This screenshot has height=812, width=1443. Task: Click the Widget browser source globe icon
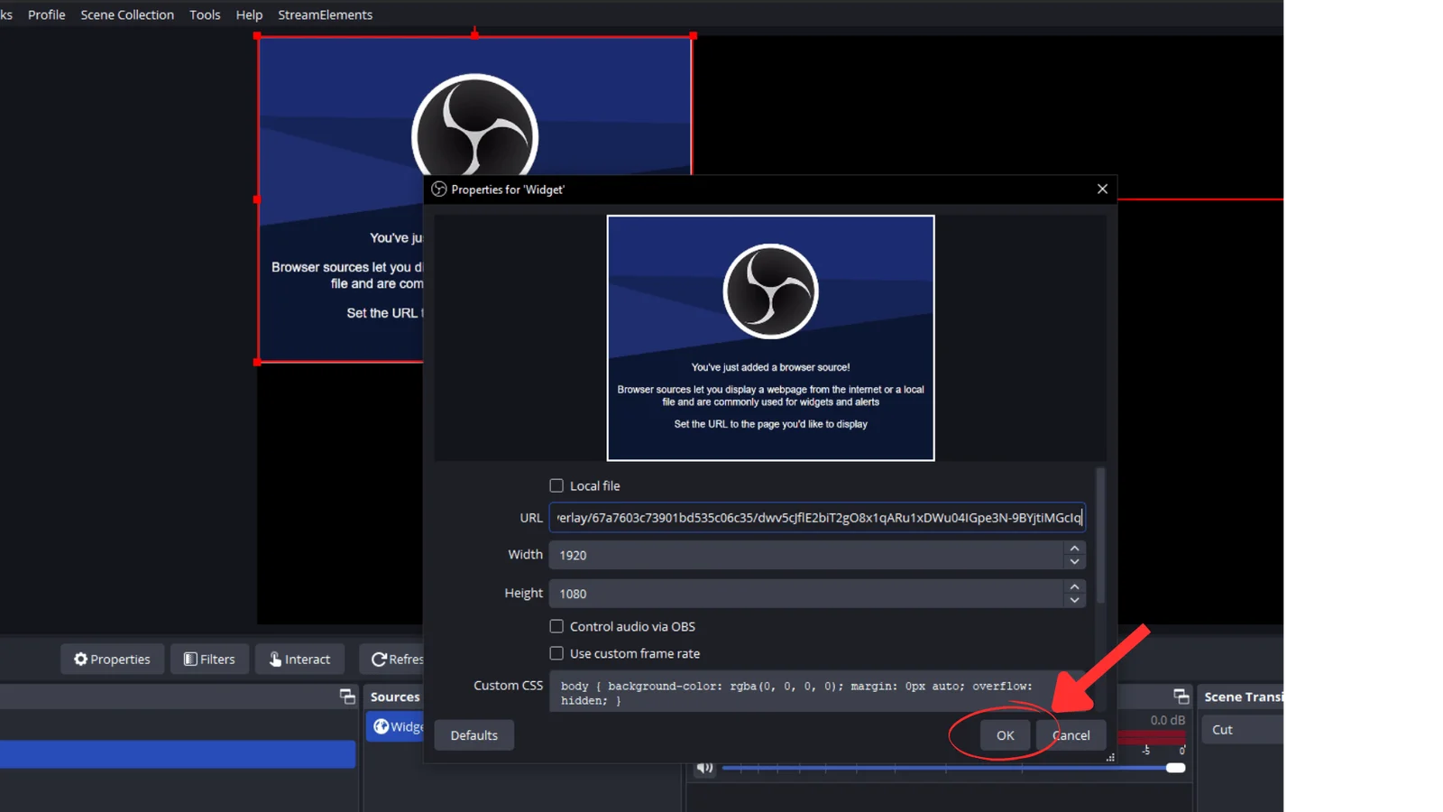coord(381,726)
